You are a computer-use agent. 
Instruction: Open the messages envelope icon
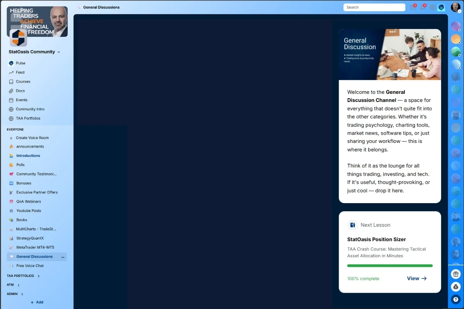pos(413,7)
